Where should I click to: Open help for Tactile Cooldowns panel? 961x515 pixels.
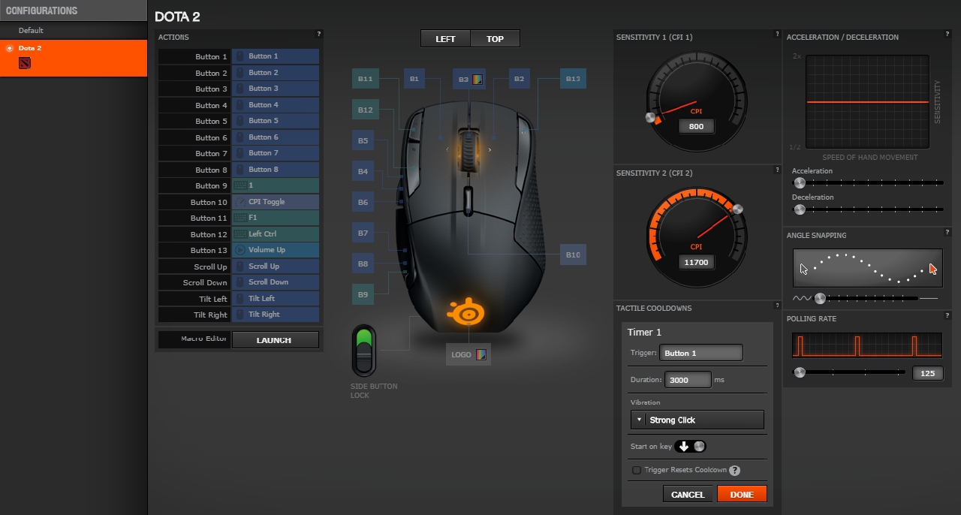[777, 306]
